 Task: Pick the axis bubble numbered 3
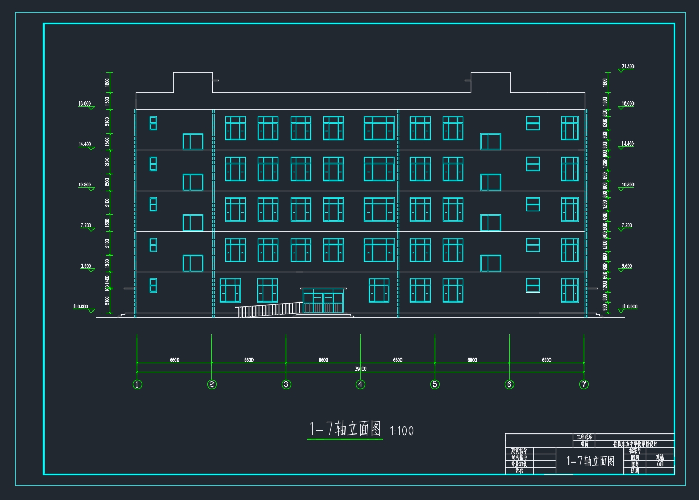click(x=286, y=384)
